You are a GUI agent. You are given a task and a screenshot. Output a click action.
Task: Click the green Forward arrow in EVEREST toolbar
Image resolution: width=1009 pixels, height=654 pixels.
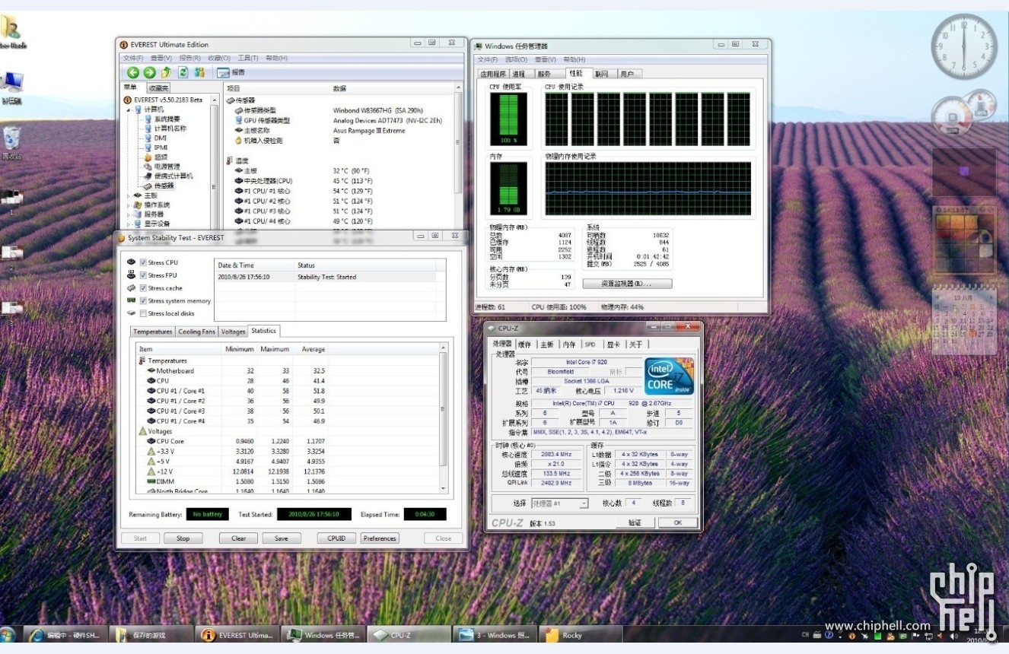tap(149, 72)
